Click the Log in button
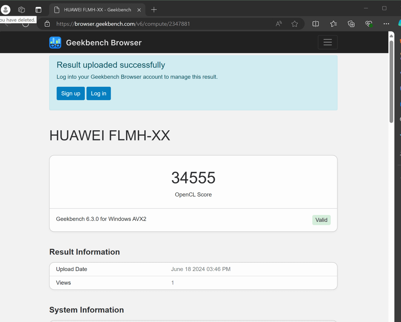 (x=99, y=94)
